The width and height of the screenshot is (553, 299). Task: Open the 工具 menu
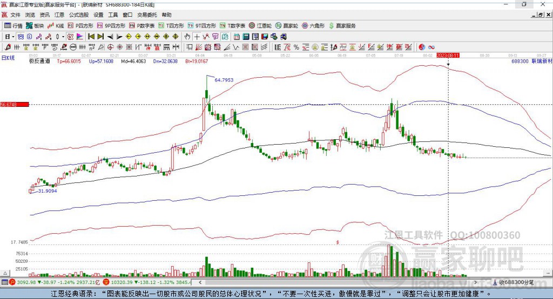113,15
